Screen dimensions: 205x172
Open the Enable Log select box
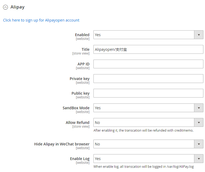click(143, 159)
